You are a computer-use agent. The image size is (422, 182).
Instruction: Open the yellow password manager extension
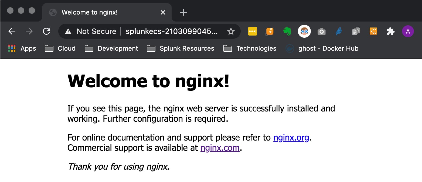[x=253, y=31]
